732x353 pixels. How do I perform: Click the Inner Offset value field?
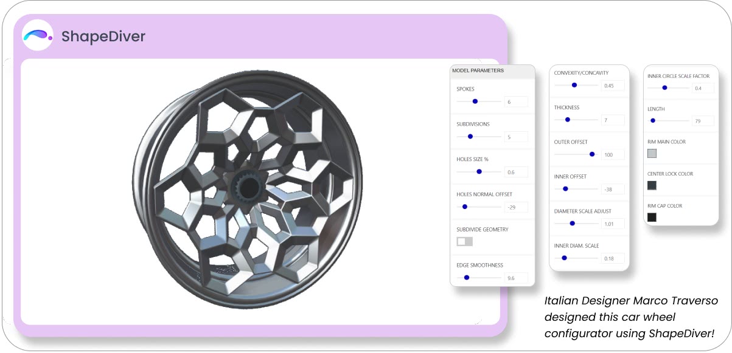(613, 190)
